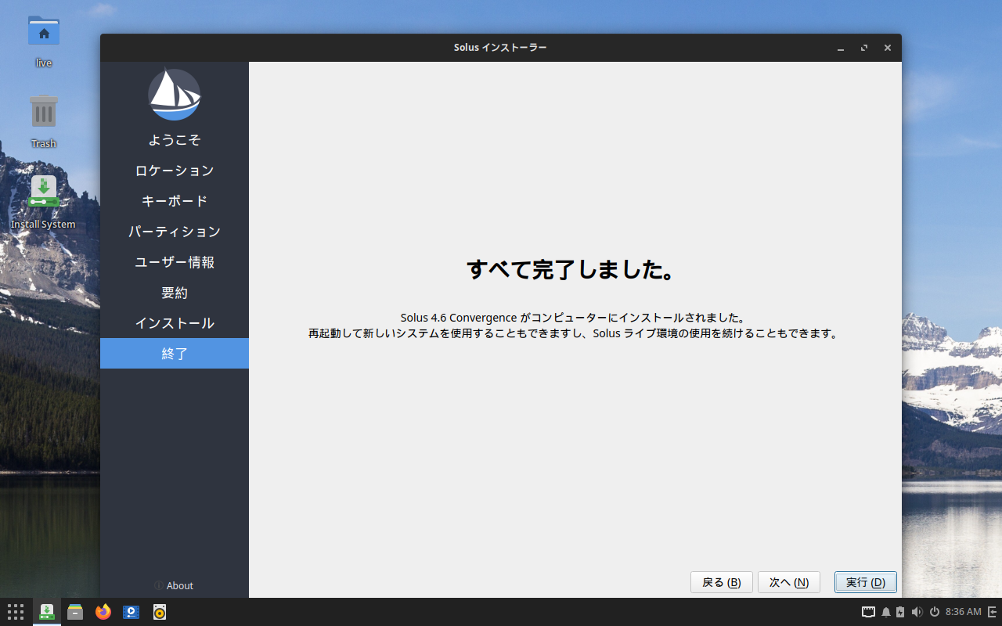
Task: Click the 戻る (B) back button
Action: pyautogui.click(x=722, y=582)
